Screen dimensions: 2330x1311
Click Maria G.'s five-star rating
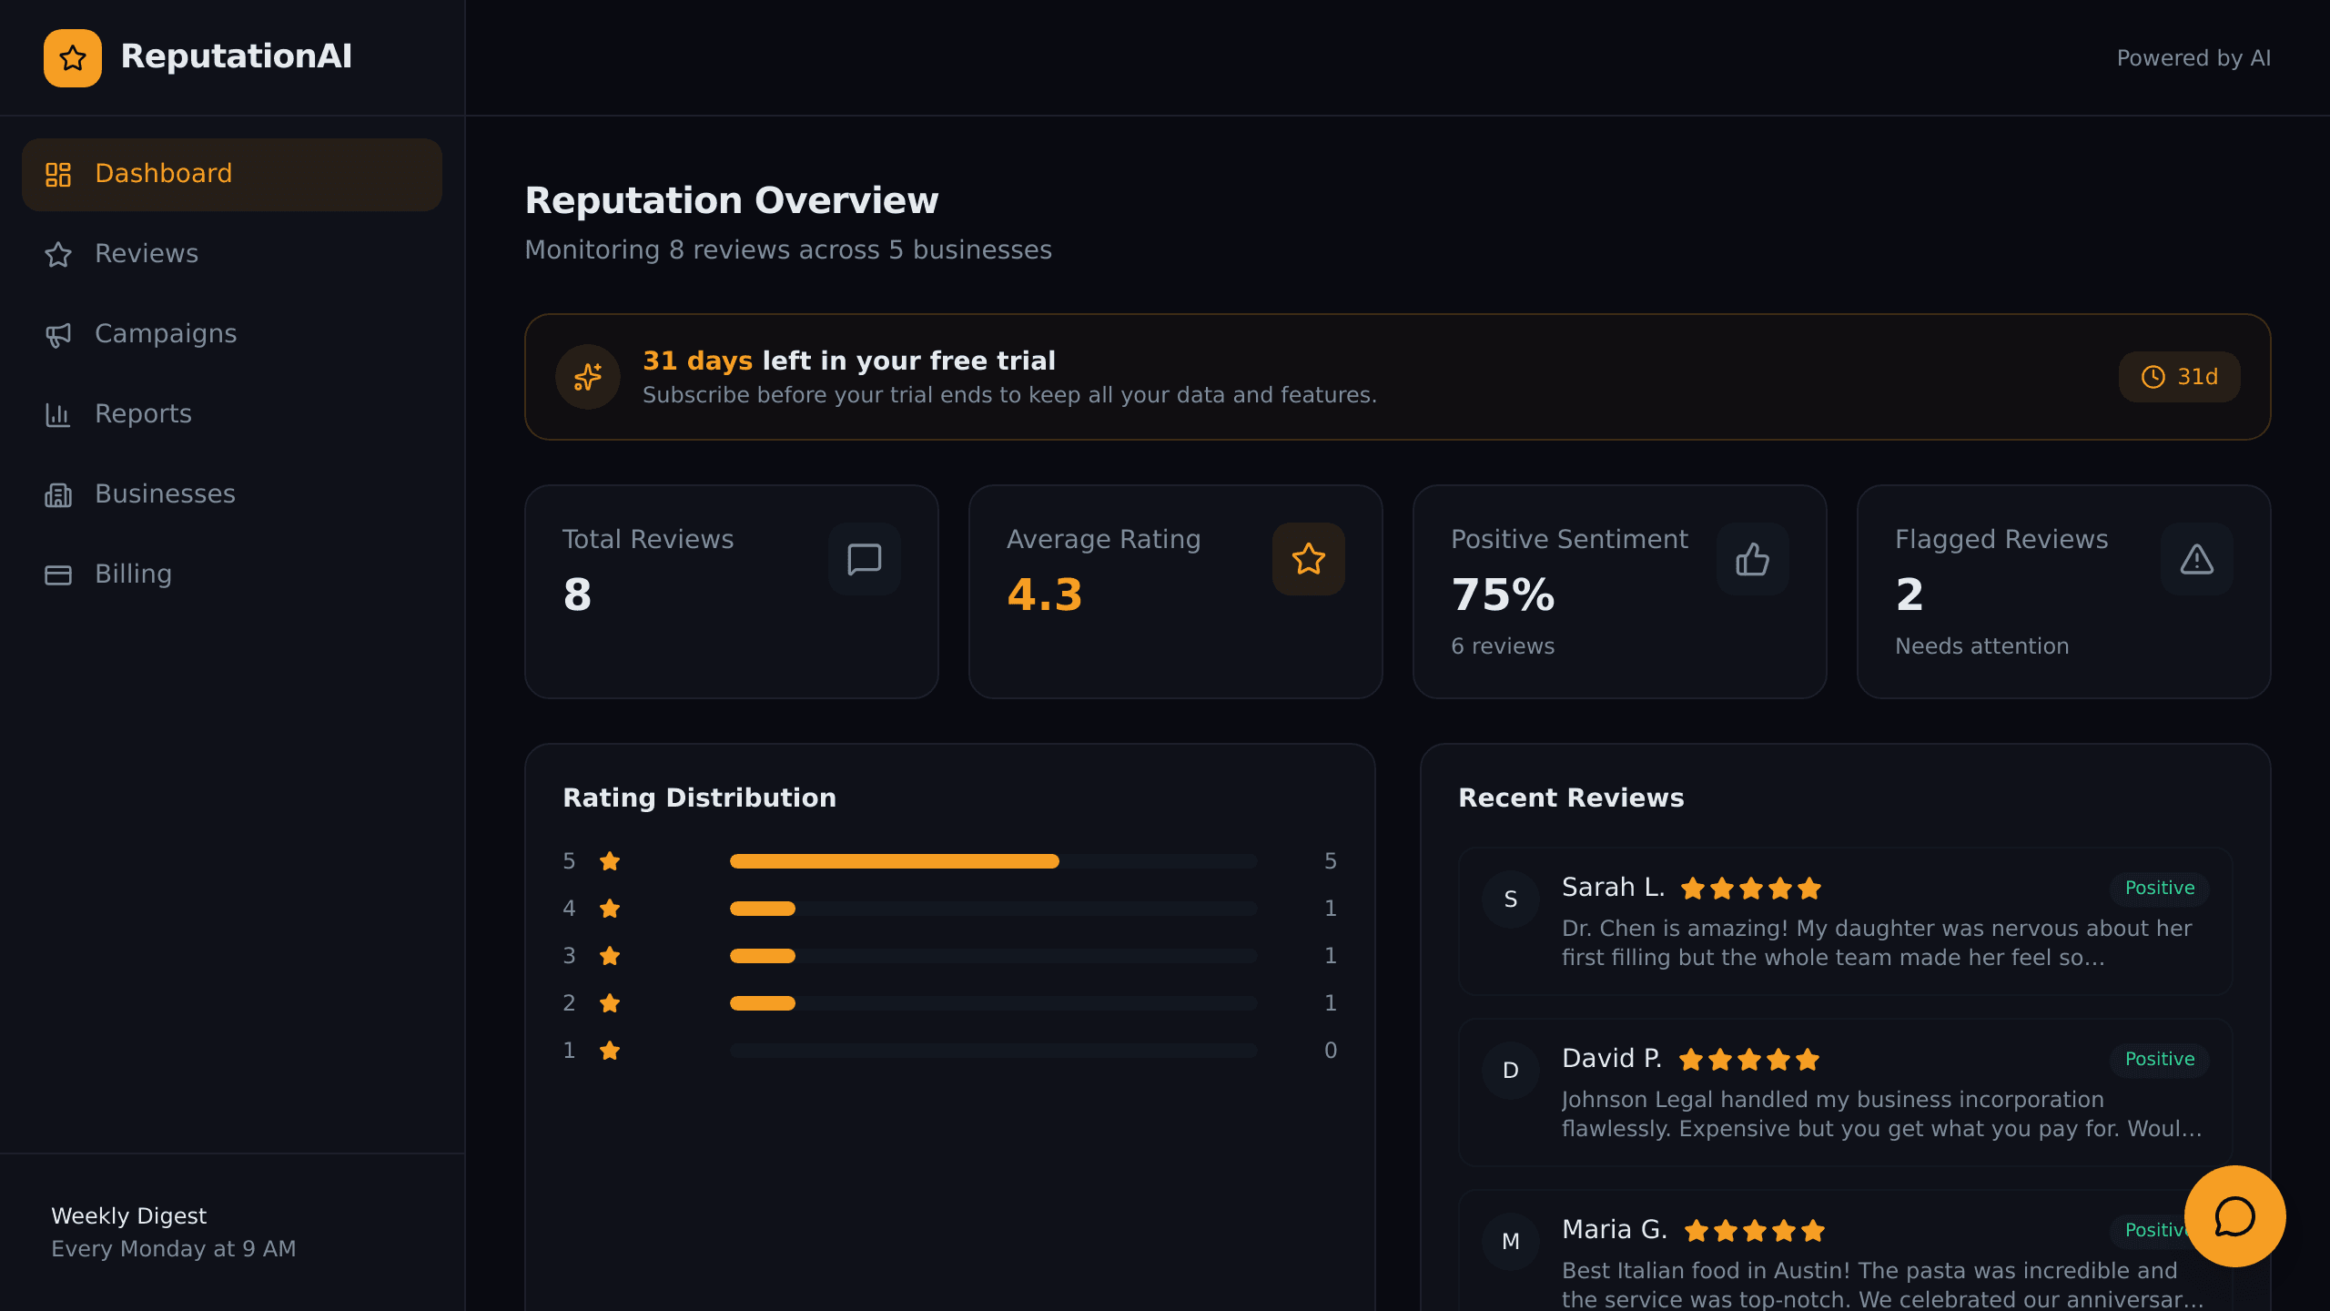click(1755, 1231)
